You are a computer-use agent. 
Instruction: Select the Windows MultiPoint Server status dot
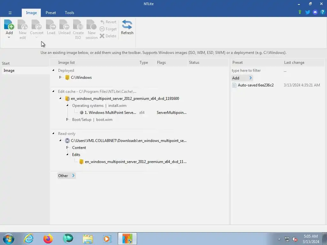[81, 113]
